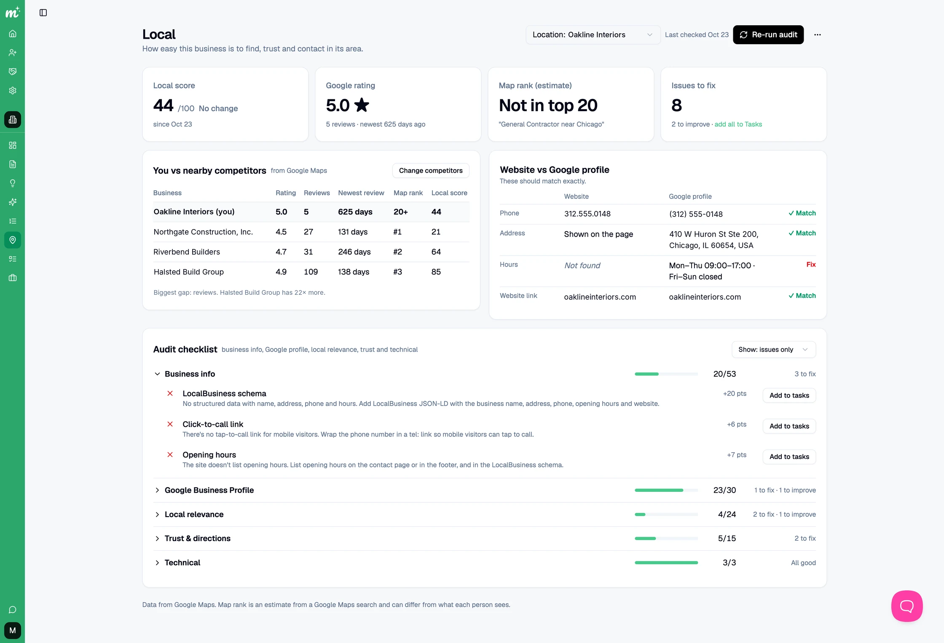
Task: Select the map pin Local icon
Action: 13,240
